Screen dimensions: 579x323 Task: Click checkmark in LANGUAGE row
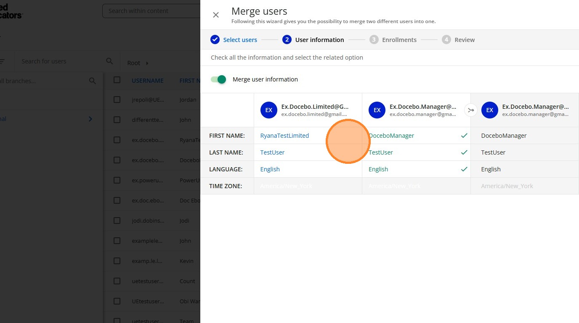pyautogui.click(x=464, y=169)
